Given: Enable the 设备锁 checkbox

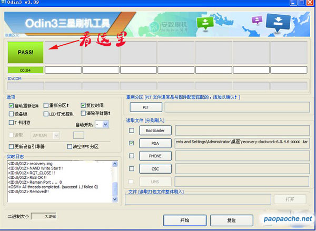Looking at the screenshot, I should point(11,114).
